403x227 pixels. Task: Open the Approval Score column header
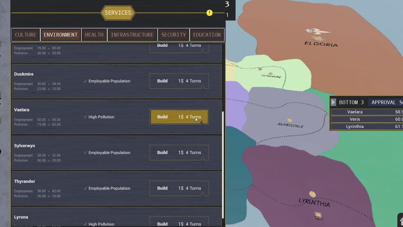(387, 103)
